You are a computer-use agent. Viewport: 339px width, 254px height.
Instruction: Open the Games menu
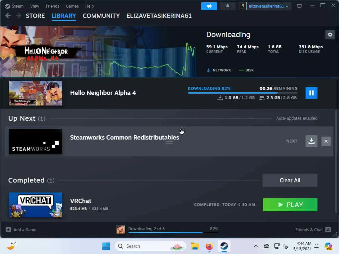click(x=72, y=6)
